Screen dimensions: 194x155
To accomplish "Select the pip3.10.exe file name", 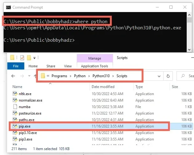I will pos(28,133).
